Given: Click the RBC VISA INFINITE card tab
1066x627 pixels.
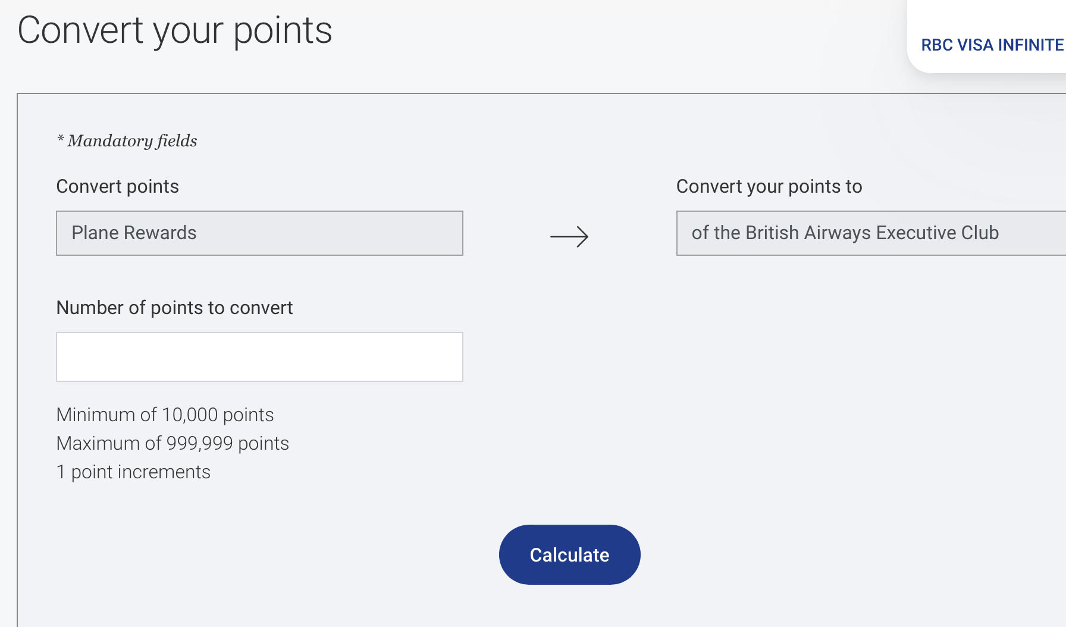Looking at the screenshot, I should [x=992, y=45].
